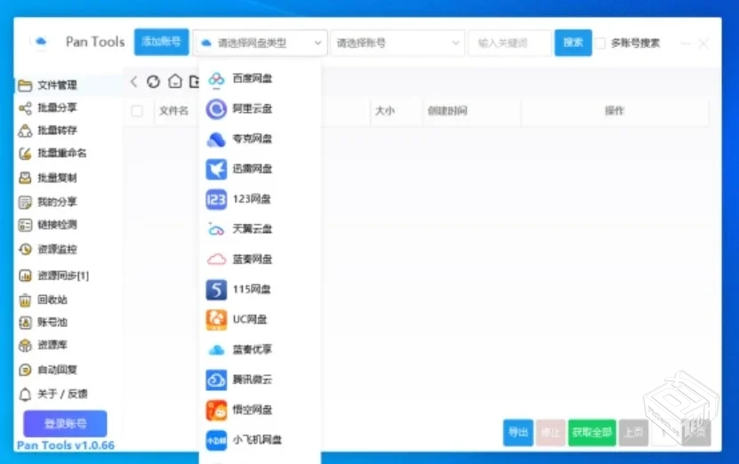The width and height of the screenshot is (739, 464).
Task: Open 批量复制 sidebar entry
Action: pyautogui.click(x=47, y=178)
